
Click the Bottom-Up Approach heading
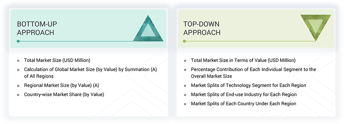click(x=36, y=28)
